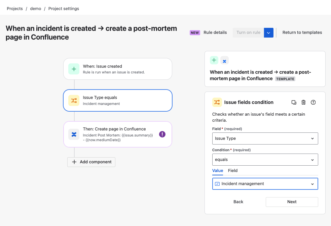Click the Next button
This screenshot has width=331, height=226.
point(292,202)
